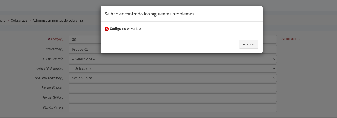Click the Aceptar button in dialog
337x118 pixels.
(249, 44)
